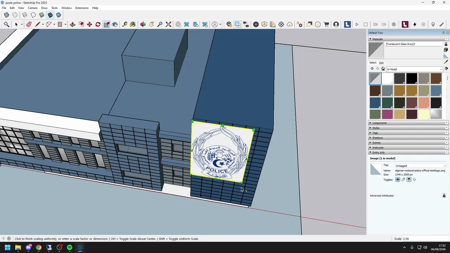
Task: Open the Extensions menu
Action: pos(82,8)
